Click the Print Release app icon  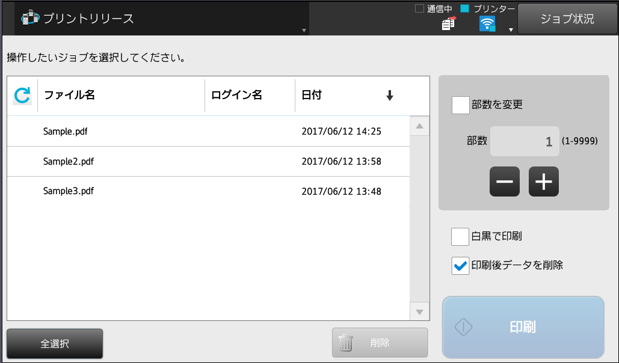tap(31, 18)
